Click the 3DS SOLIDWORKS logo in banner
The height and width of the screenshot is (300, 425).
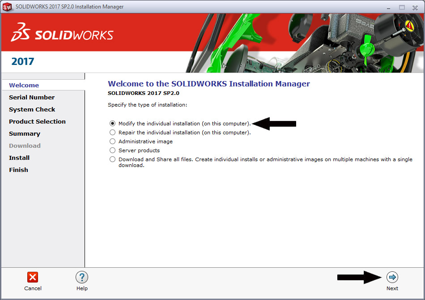pyautogui.click(x=62, y=32)
